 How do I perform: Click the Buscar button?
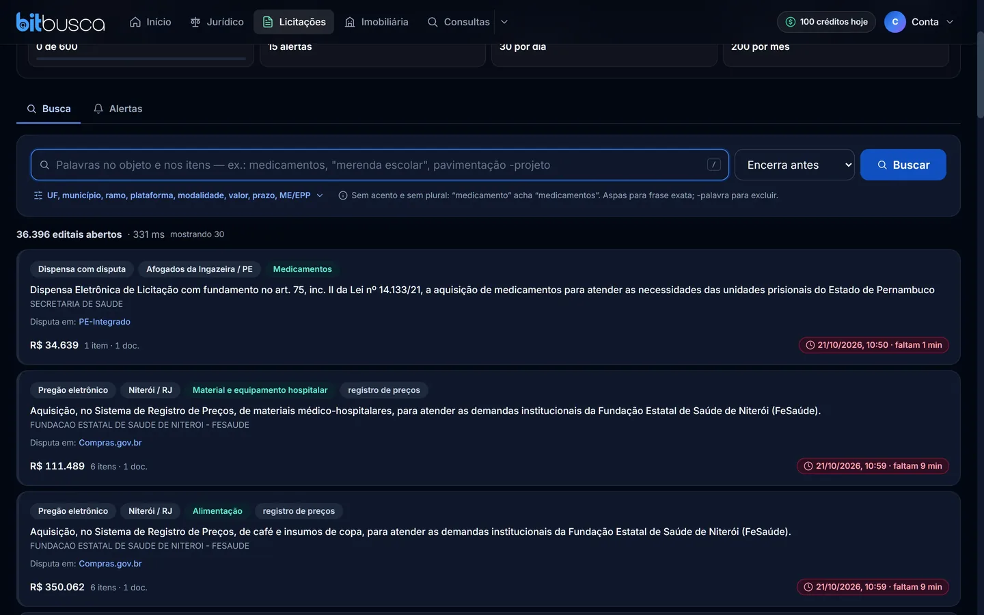(903, 165)
